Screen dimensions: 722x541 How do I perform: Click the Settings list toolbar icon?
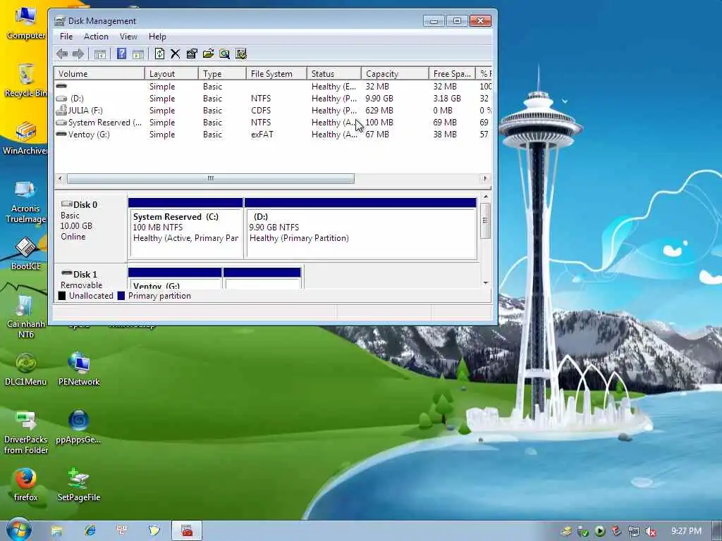pos(241,54)
